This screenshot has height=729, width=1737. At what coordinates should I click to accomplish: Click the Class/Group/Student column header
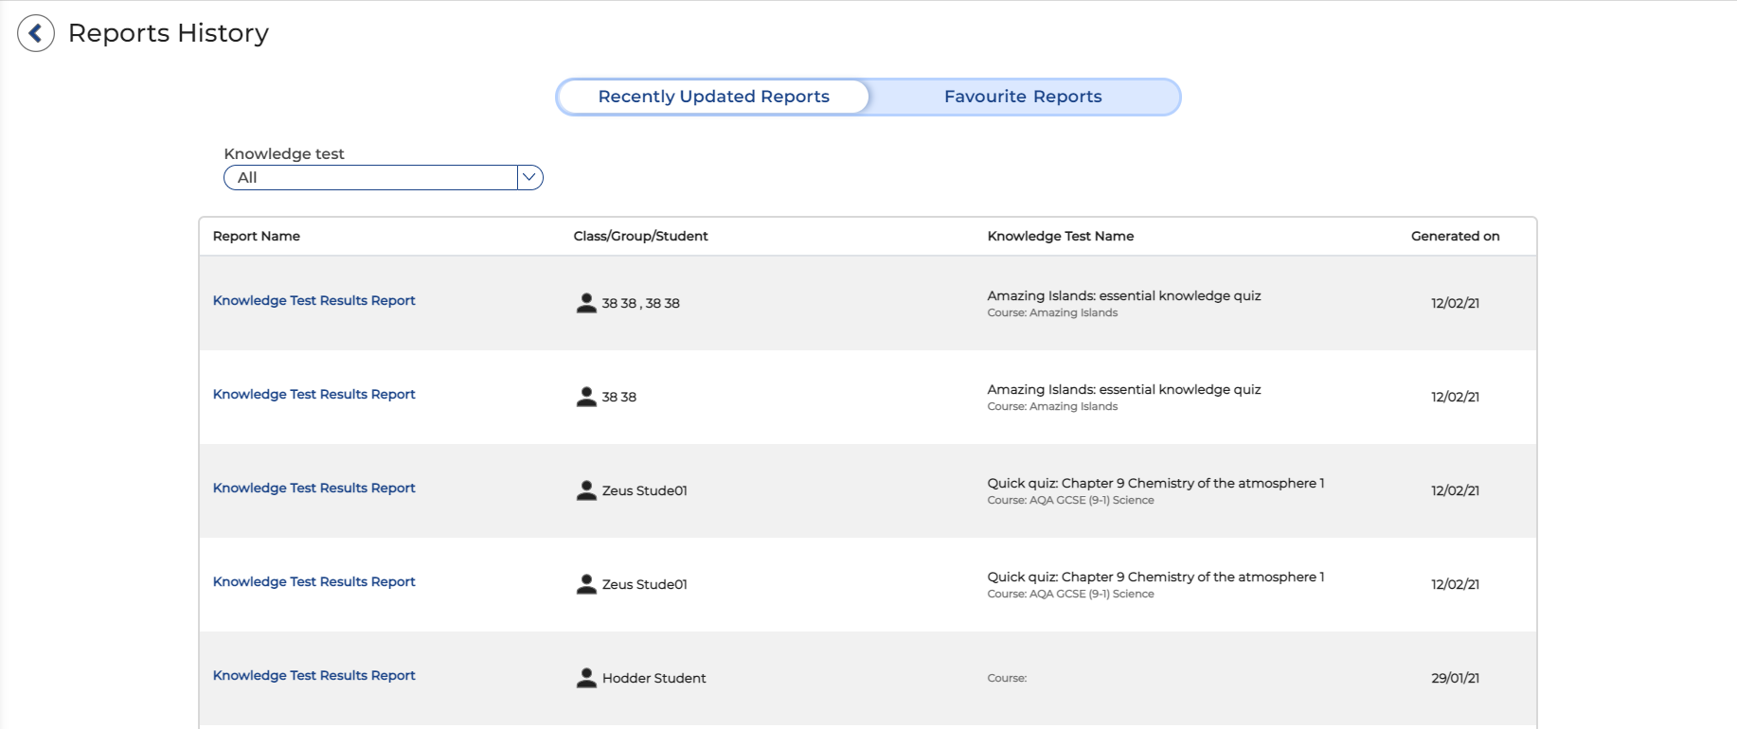tap(640, 236)
